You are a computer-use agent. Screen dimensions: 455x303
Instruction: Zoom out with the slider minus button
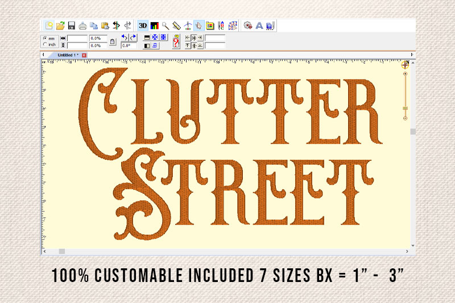[406, 118]
